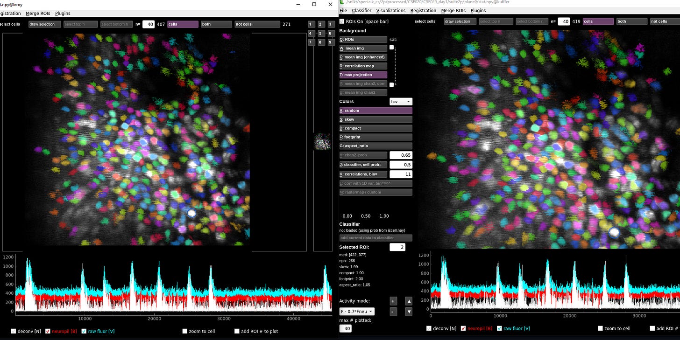Select R: correlation map background
The image size is (680, 340).
point(363,66)
